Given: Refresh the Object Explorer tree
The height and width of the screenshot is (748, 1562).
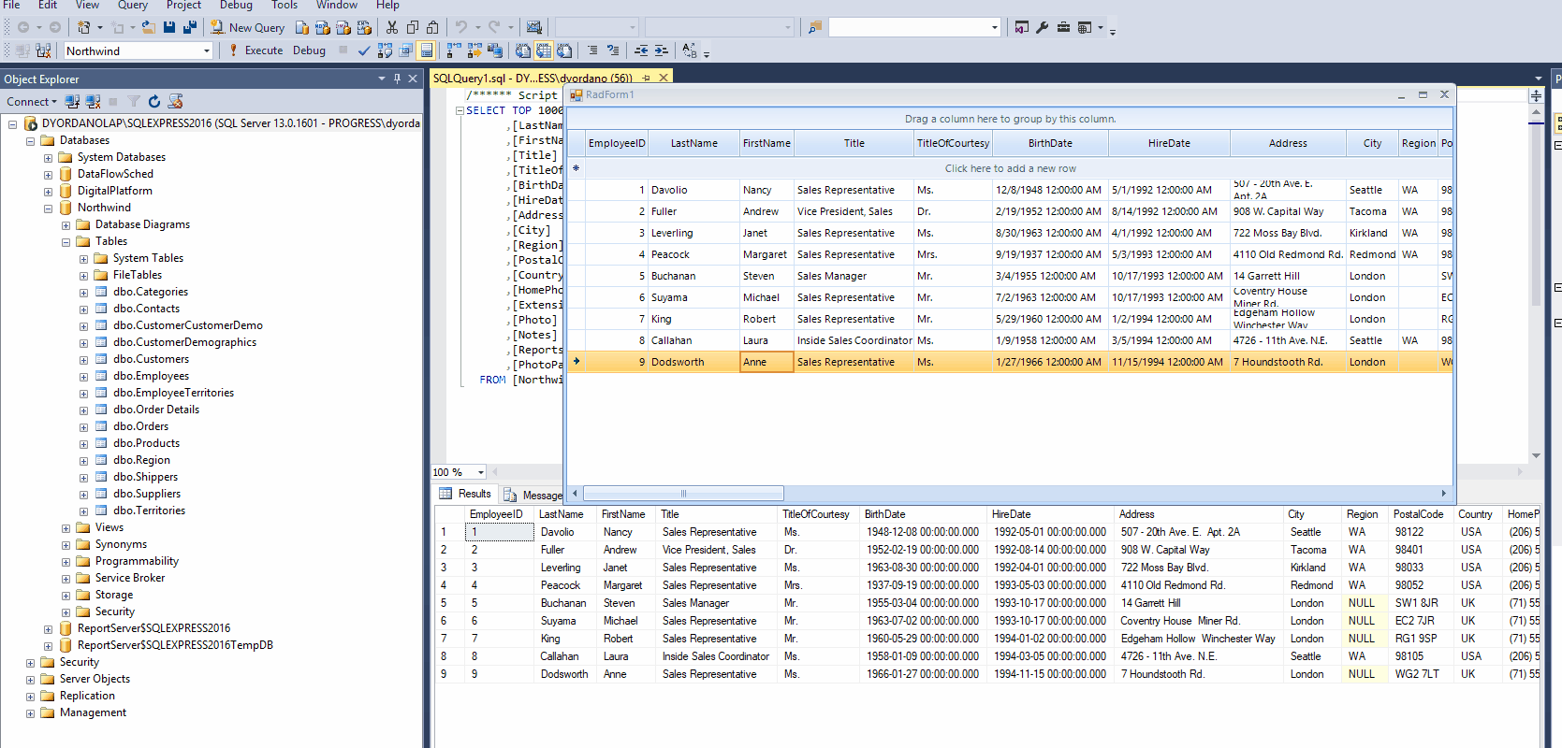Looking at the screenshot, I should [154, 101].
